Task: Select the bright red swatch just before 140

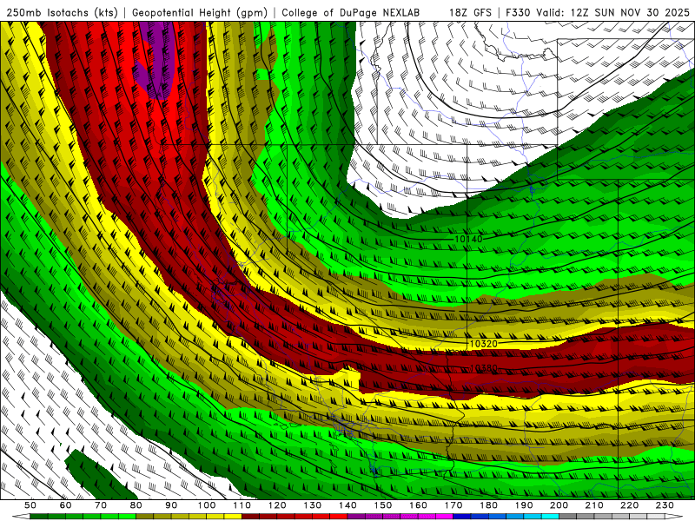Action: pyautogui.click(x=339, y=517)
